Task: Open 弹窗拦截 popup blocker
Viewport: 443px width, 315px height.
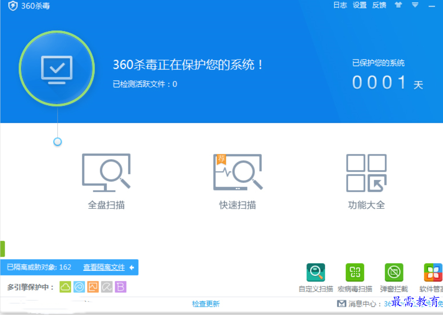Action: coord(394,278)
